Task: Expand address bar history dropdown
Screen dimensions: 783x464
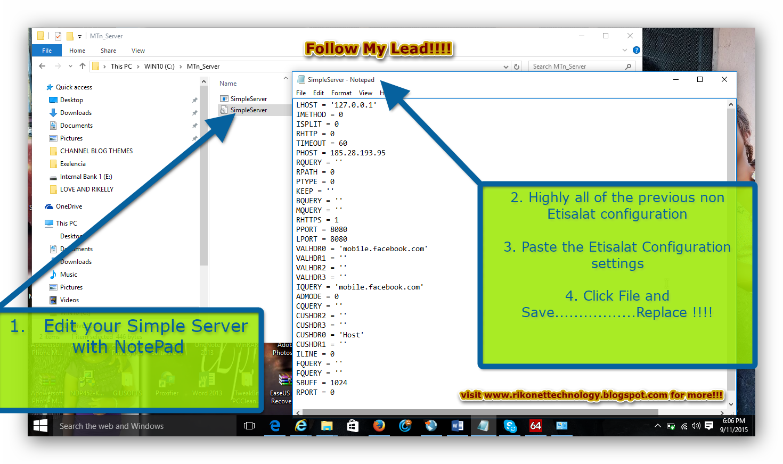Action: pyautogui.click(x=506, y=67)
